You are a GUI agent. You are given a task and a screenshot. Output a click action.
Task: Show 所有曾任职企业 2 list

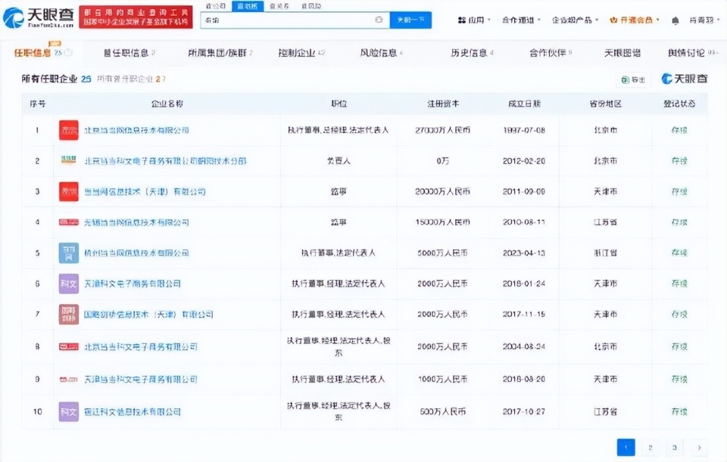coord(131,79)
